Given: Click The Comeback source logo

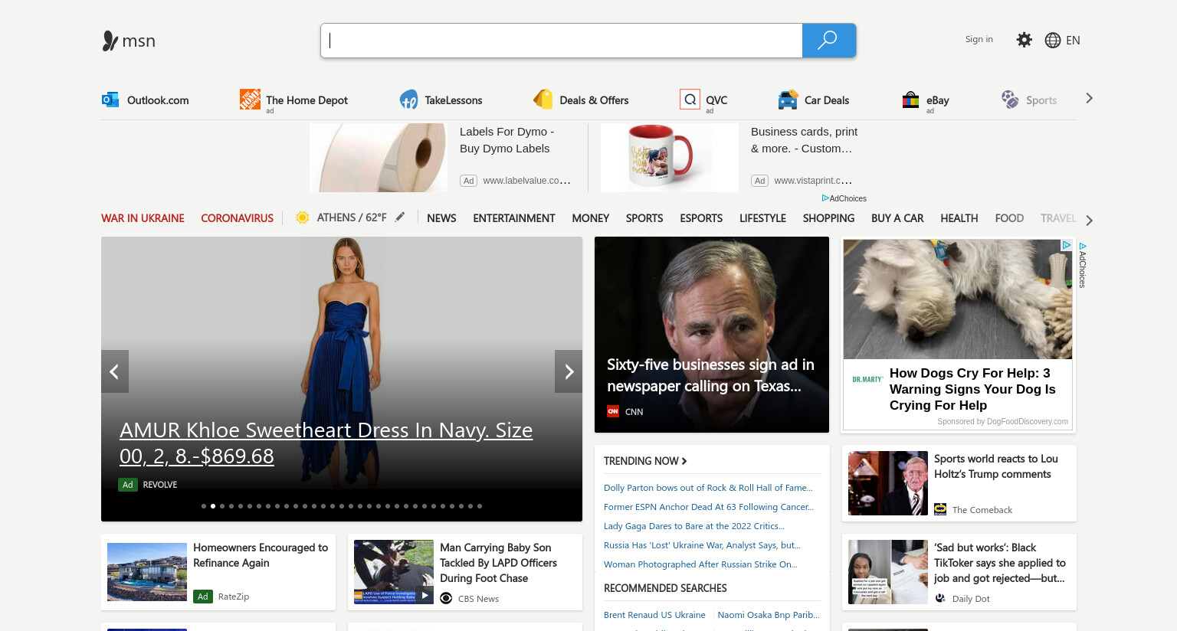Looking at the screenshot, I should coord(940,509).
